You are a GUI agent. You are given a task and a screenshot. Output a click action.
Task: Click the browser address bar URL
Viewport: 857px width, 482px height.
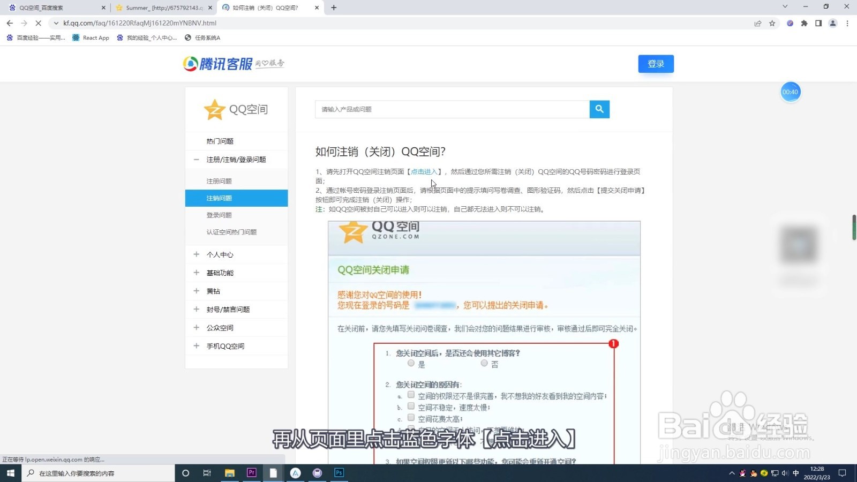[140, 23]
